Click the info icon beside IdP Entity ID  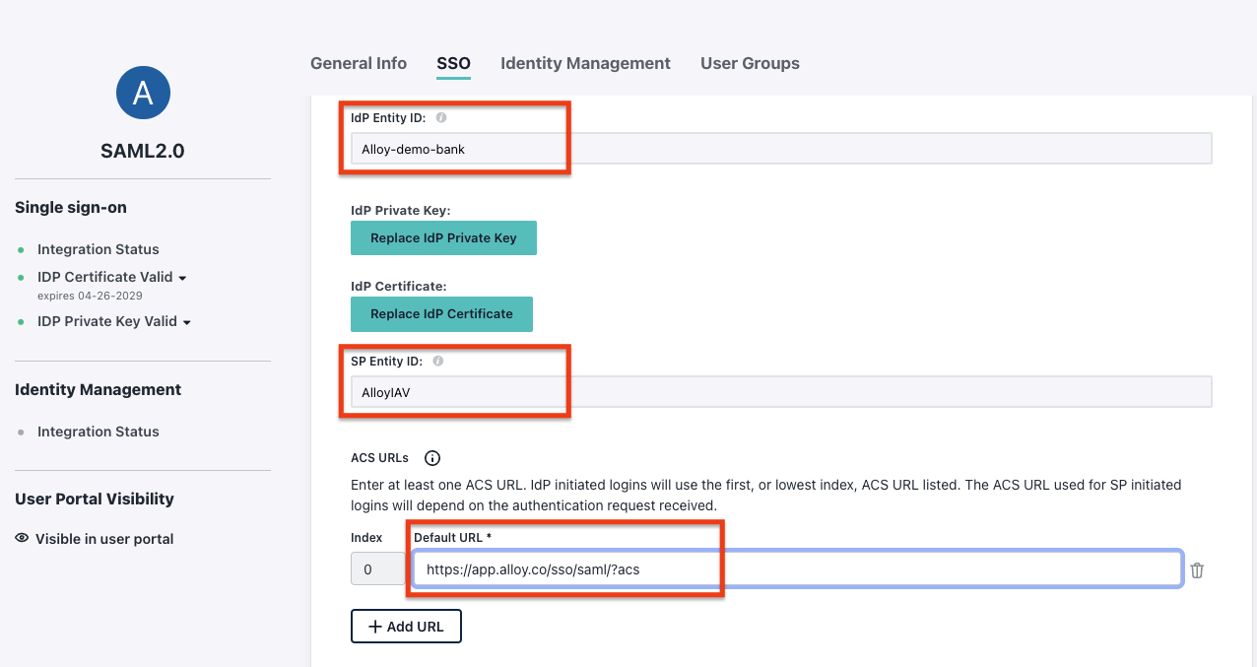click(x=441, y=117)
